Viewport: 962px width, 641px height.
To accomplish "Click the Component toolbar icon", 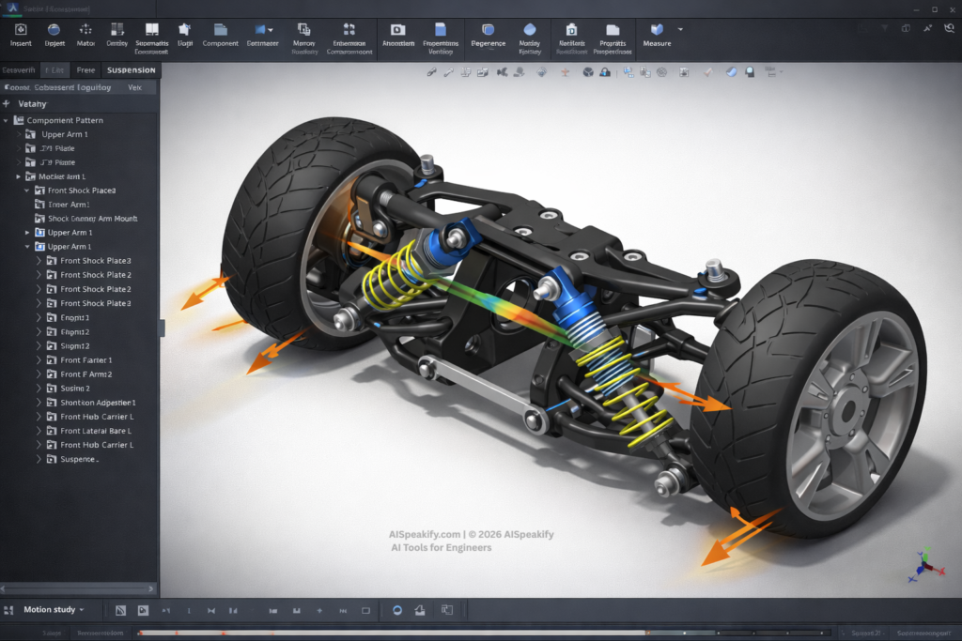I will point(220,29).
